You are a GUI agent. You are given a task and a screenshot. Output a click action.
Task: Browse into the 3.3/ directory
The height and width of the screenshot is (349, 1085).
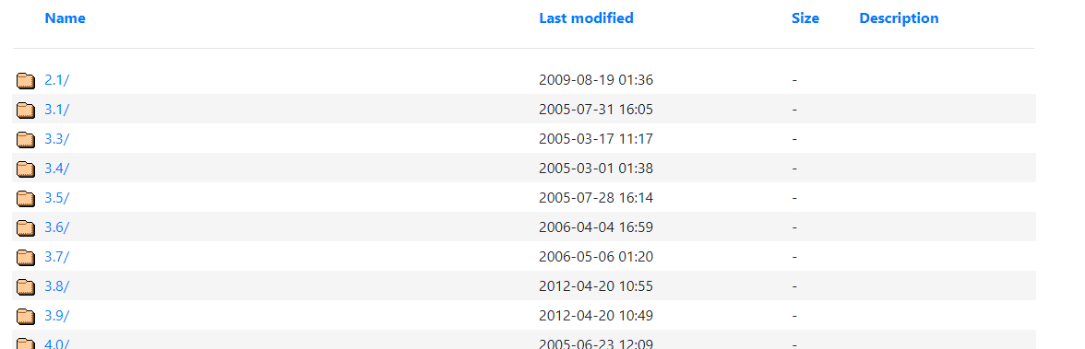(57, 139)
